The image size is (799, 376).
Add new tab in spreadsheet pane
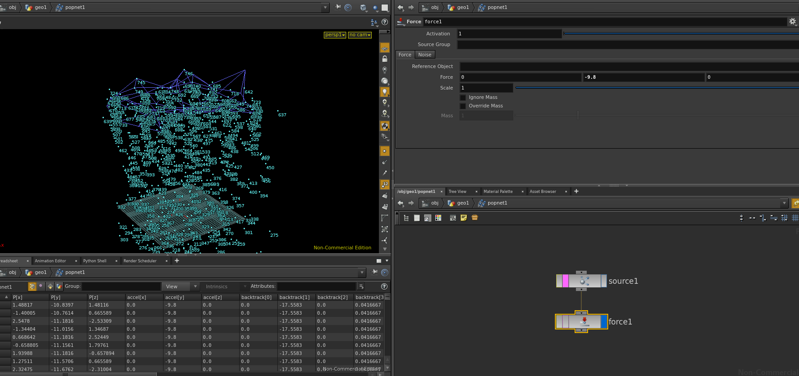click(x=177, y=261)
